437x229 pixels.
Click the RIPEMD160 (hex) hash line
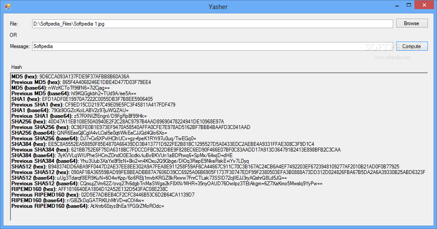tap(90, 189)
